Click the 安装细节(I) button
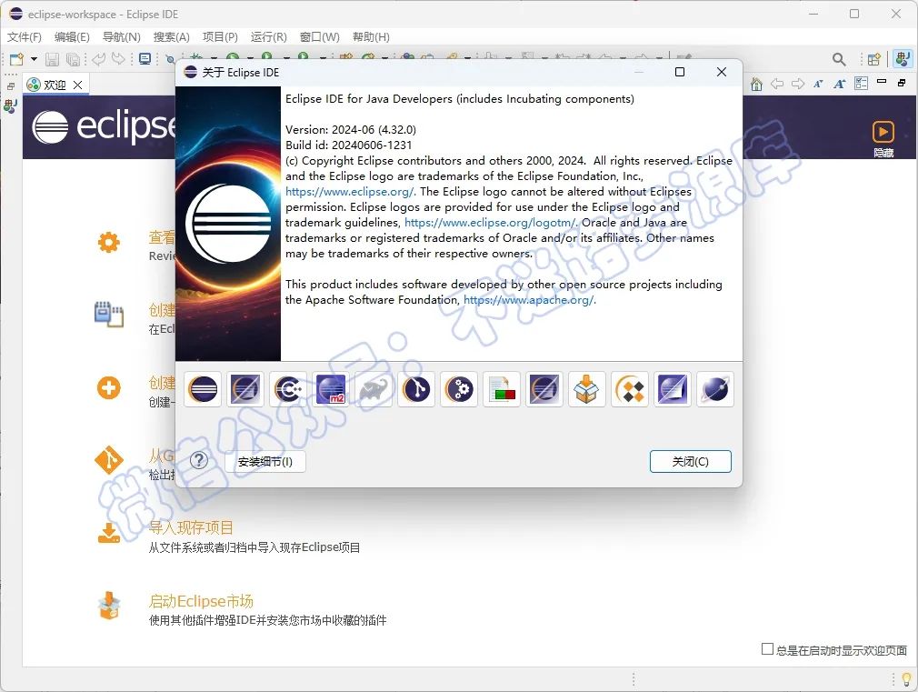 click(265, 462)
